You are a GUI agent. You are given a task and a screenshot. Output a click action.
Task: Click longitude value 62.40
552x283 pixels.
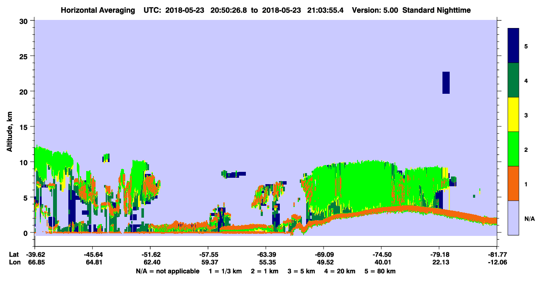coord(151,262)
